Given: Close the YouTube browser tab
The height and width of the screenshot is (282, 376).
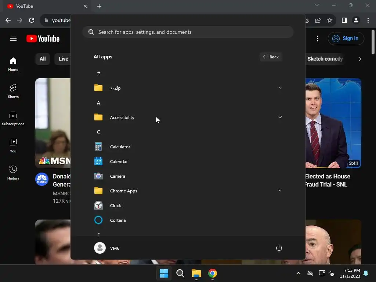Looking at the screenshot, I should (85, 6).
